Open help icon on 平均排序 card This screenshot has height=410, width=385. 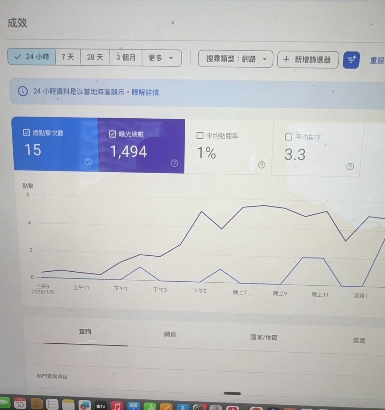tap(350, 166)
